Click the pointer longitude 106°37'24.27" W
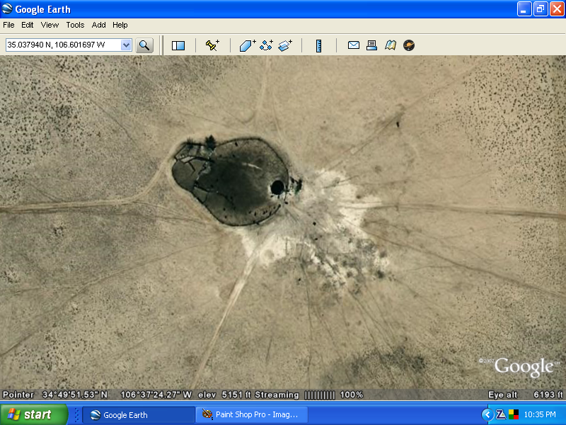 tap(156, 395)
